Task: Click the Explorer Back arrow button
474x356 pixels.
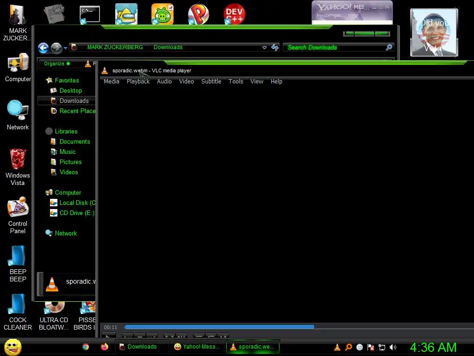Action: click(x=43, y=48)
